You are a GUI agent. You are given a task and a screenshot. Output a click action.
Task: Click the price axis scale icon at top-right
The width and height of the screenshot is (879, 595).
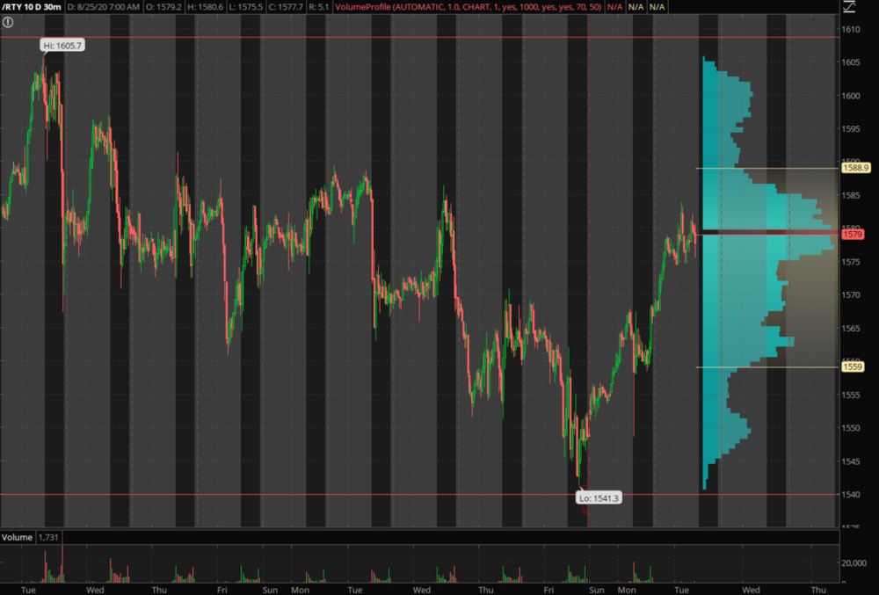click(847, 8)
